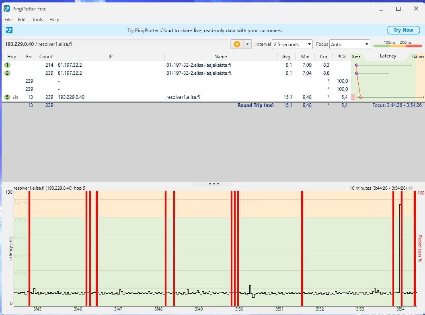Click the 3:49 tick on the time axis
Viewport: 425px width, 315px height.
pyautogui.click(x=199, y=309)
